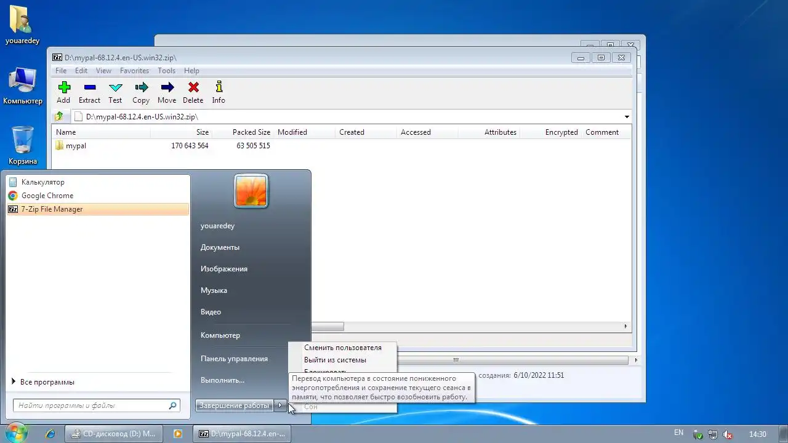788x443 pixels.
Task: Sort by Packed Size column header
Action: coord(243,132)
